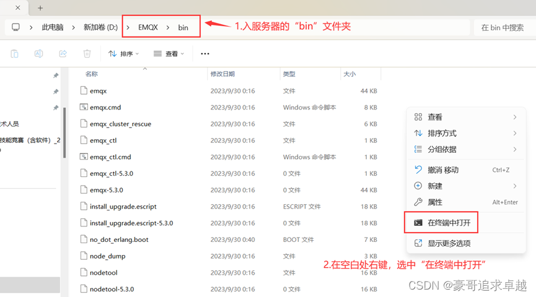This screenshot has width=536, height=297.
Task: Open 新建 submenu in context menu
Action: (465, 186)
